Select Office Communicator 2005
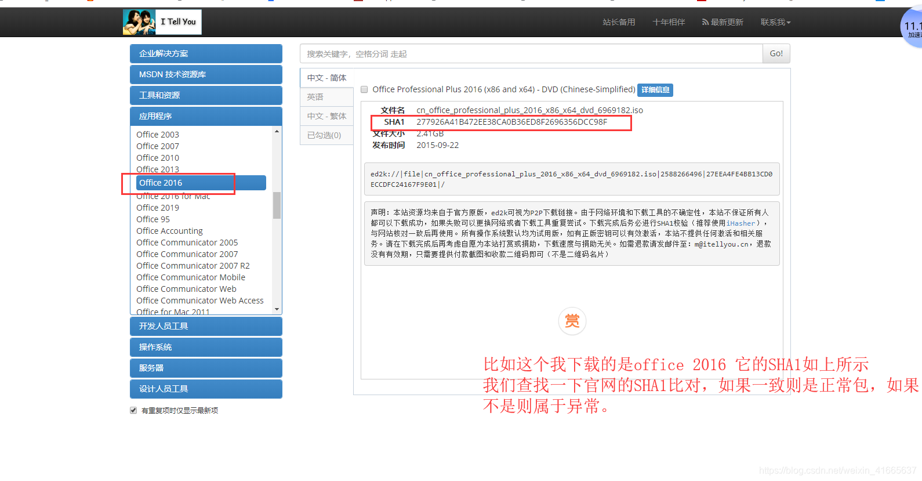Viewport: 922px width, 481px height. click(187, 243)
